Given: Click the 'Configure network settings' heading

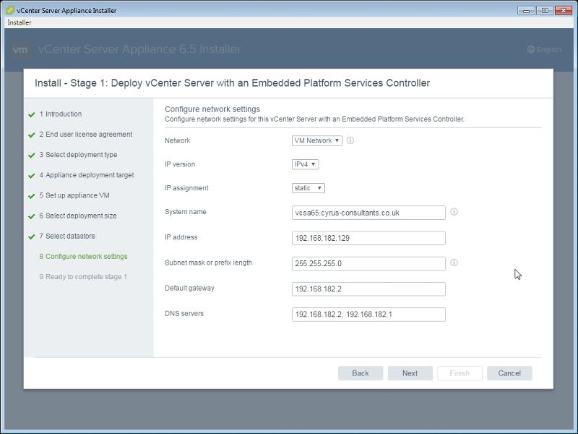Looking at the screenshot, I should [x=212, y=109].
